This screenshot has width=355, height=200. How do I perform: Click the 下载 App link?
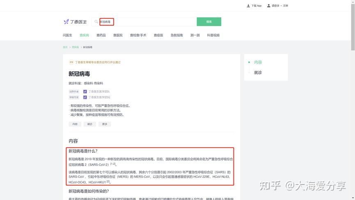[256, 6]
